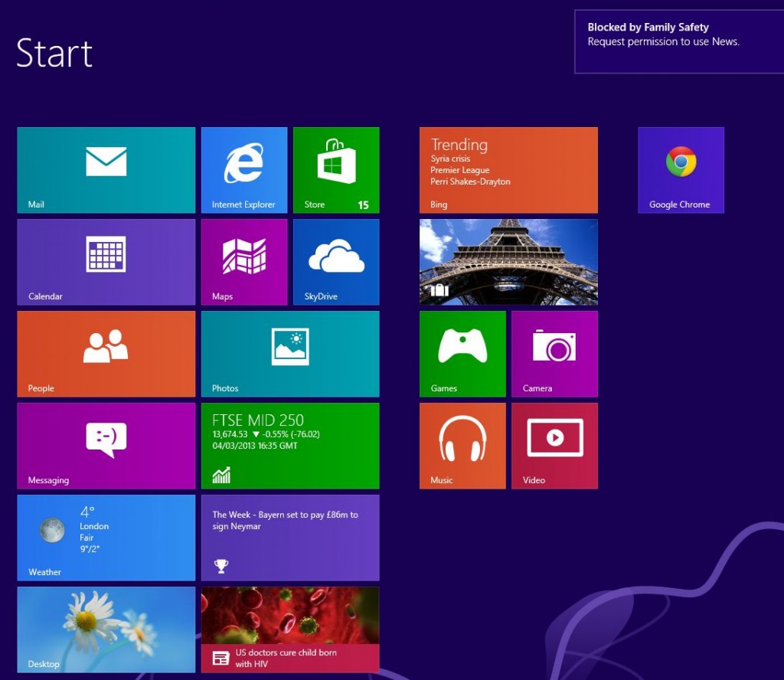Open the Calendar tile
This screenshot has height=680, width=784.
tap(106, 262)
